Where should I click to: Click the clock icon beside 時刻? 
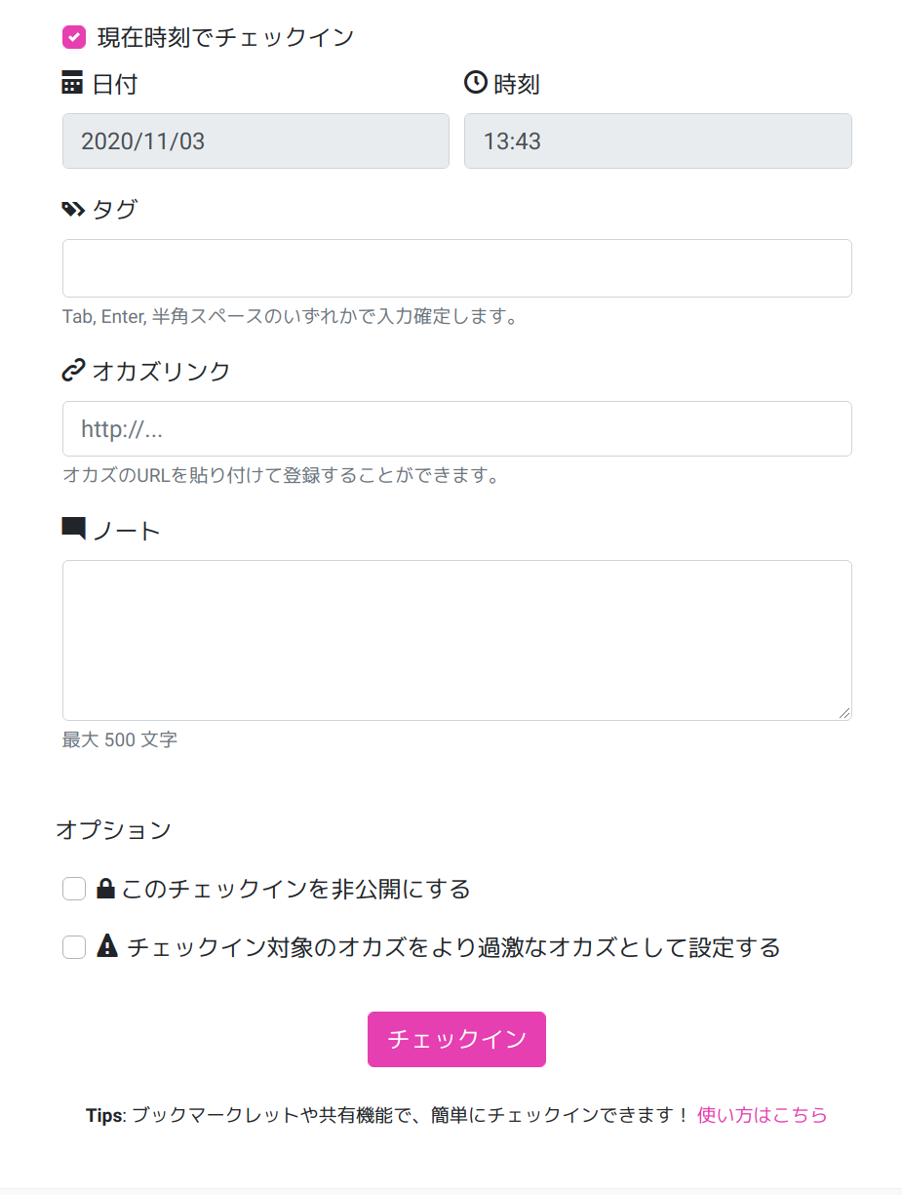[x=475, y=83]
